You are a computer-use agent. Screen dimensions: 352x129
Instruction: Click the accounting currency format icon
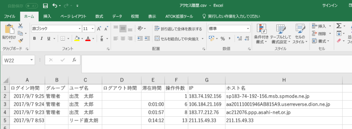[212, 39]
